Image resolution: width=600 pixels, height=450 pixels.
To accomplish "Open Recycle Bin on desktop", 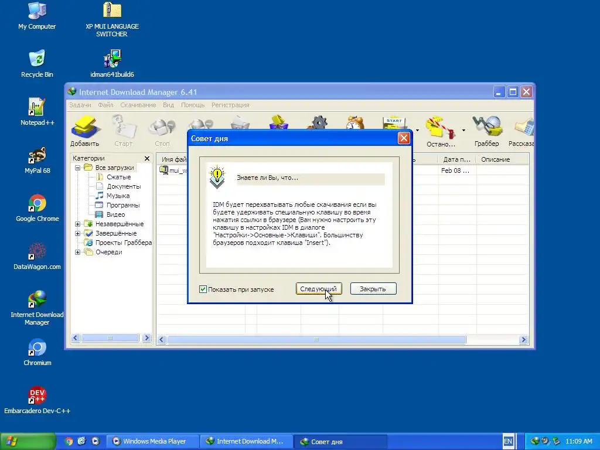I will click(37, 63).
